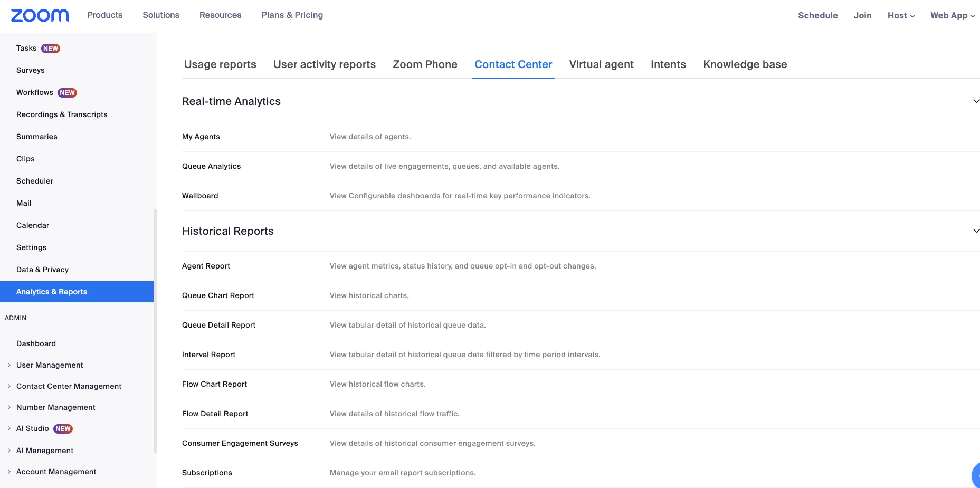Collapse the Real-time Analytics section chevron

tap(976, 101)
